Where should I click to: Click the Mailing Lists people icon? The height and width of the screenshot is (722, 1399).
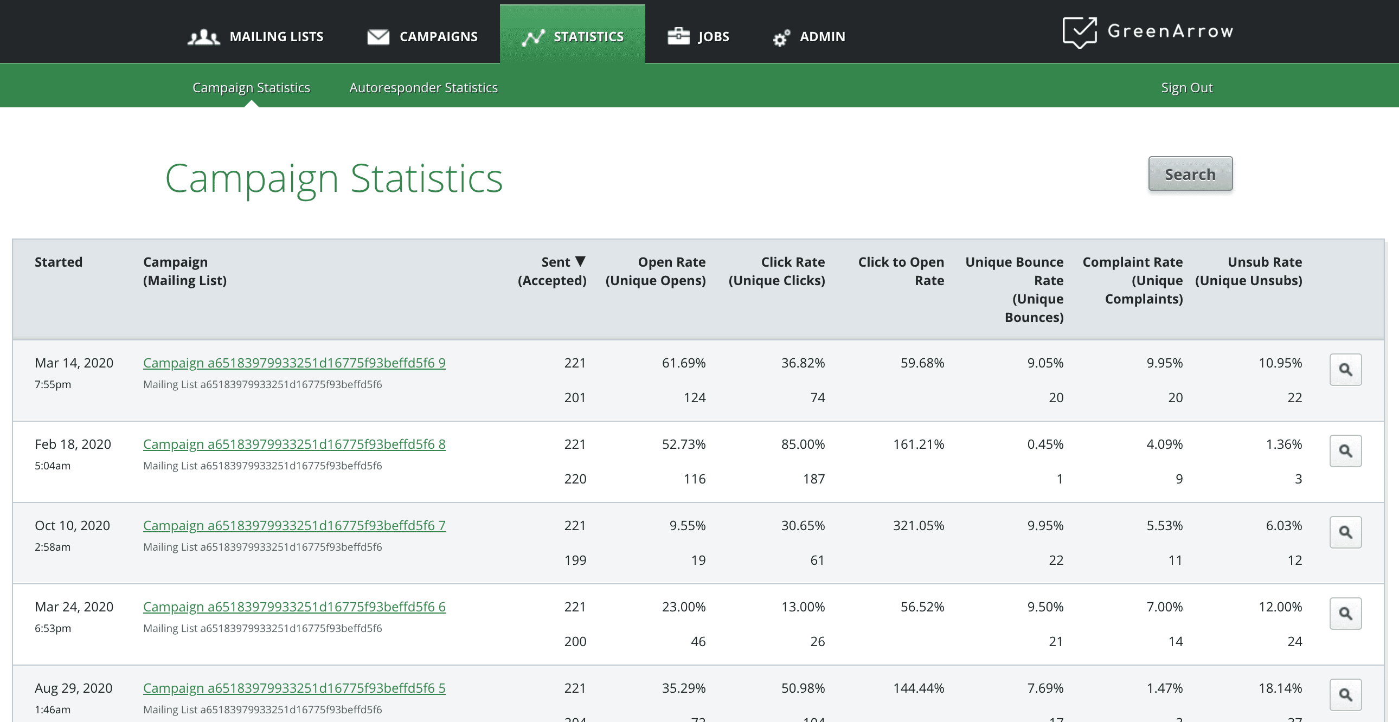click(204, 37)
